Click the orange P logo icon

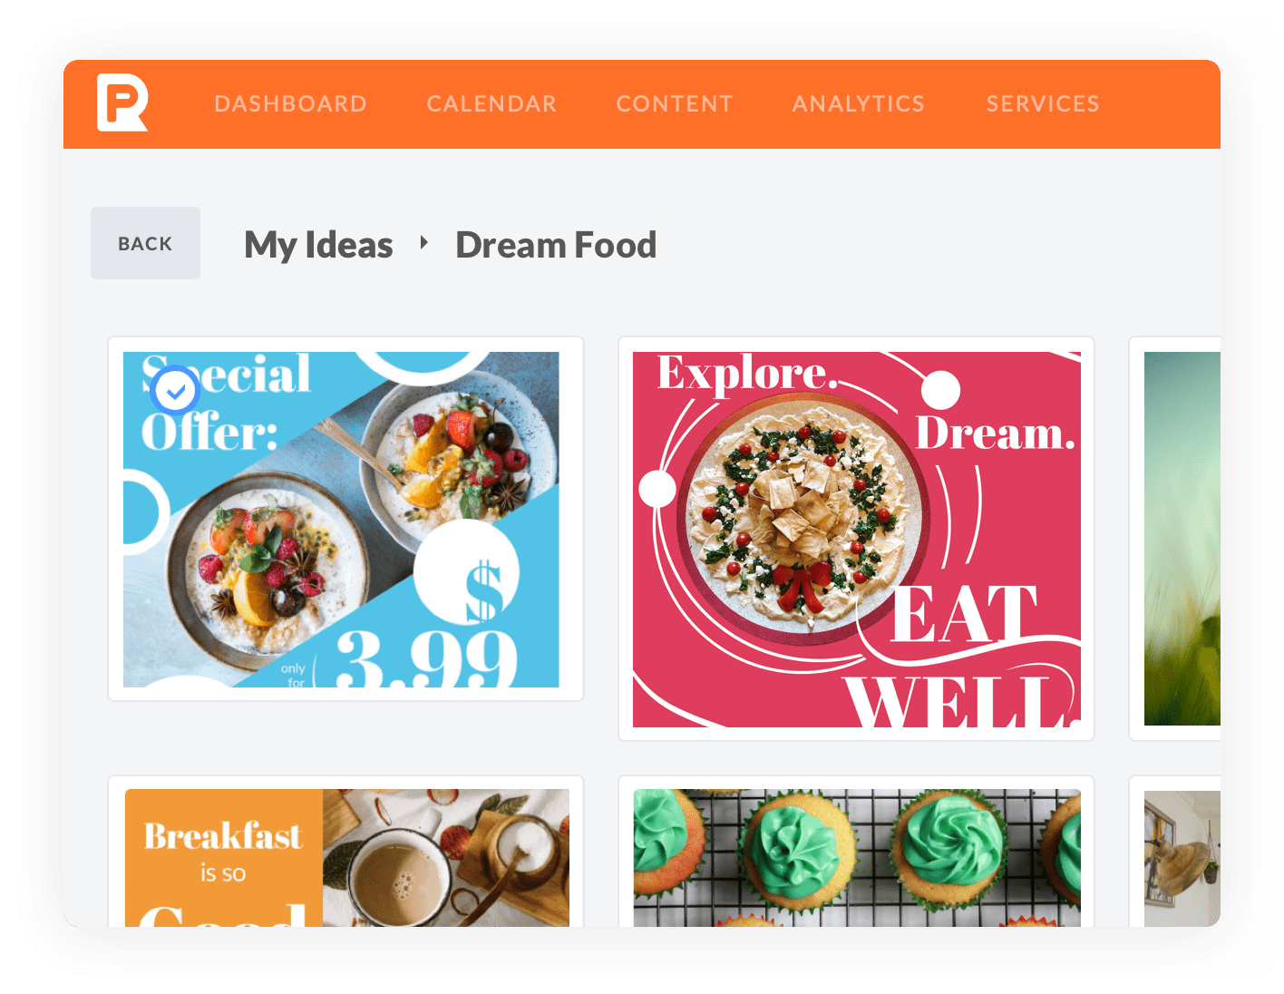122,103
